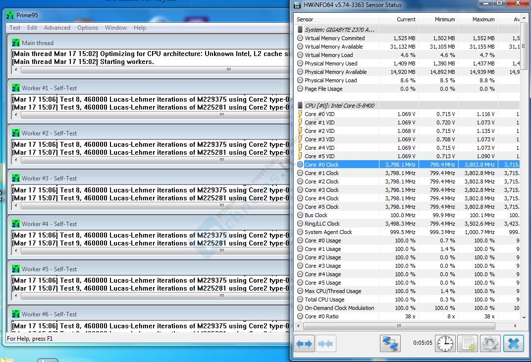Select the On-Demand Clock Modulation row
The height and width of the screenshot is (362, 531).
coord(407,308)
